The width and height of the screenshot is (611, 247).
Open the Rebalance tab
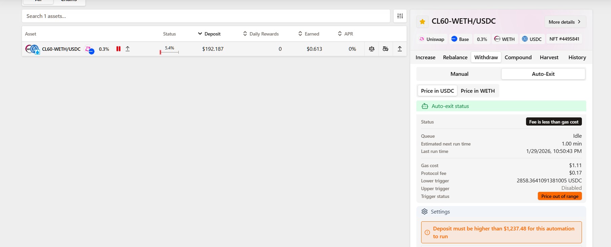(x=455, y=58)
